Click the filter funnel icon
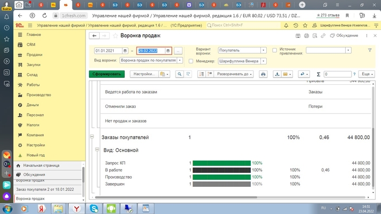 click(369, 50)
